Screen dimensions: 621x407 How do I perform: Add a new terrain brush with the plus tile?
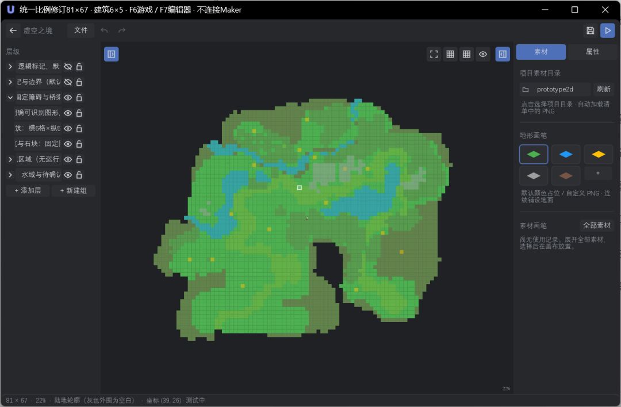[598, 173]
